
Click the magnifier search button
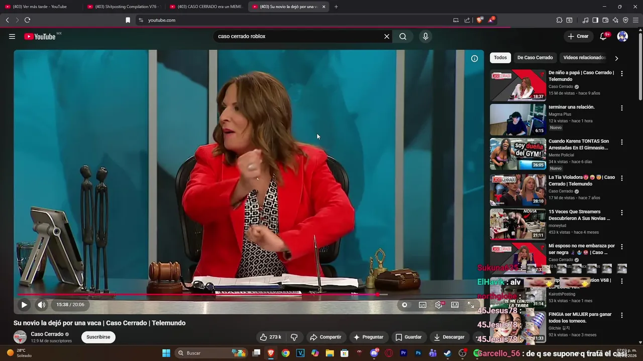click(403, 36)
